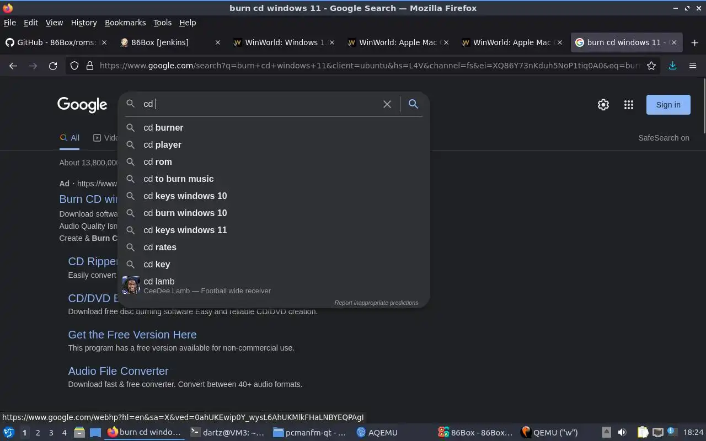Click the blue search magnifier button
Viewport: 706px width, 441px height.
pos(413,104)
